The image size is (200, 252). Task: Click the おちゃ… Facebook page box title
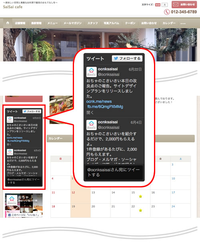click(x=25, y=197)
